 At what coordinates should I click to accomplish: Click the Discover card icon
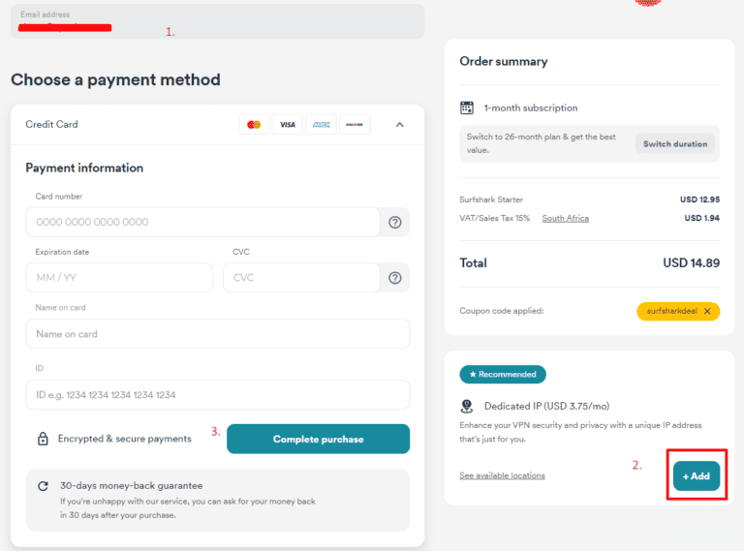355,125
